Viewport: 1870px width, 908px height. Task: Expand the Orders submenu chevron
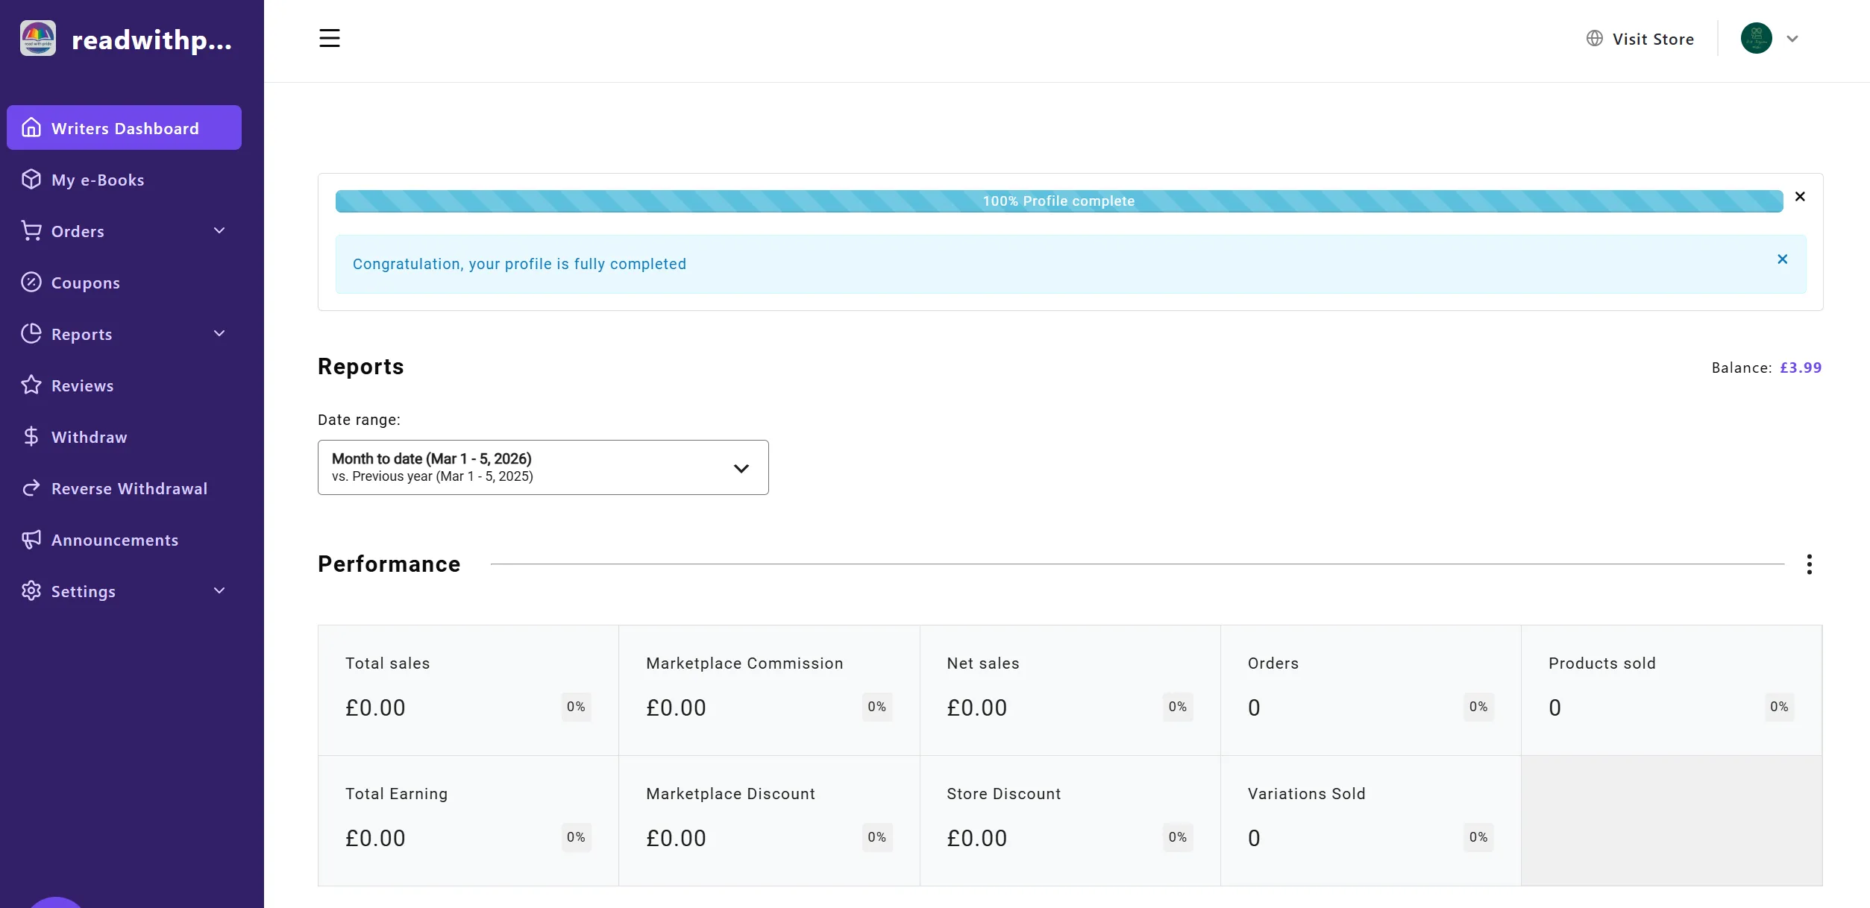(219, 231)
